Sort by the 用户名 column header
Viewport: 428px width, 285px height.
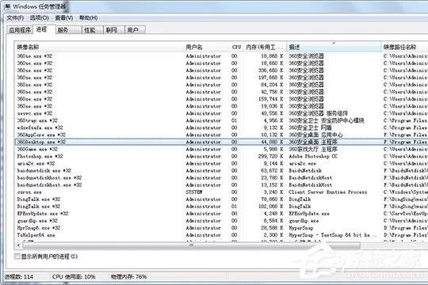207,47
